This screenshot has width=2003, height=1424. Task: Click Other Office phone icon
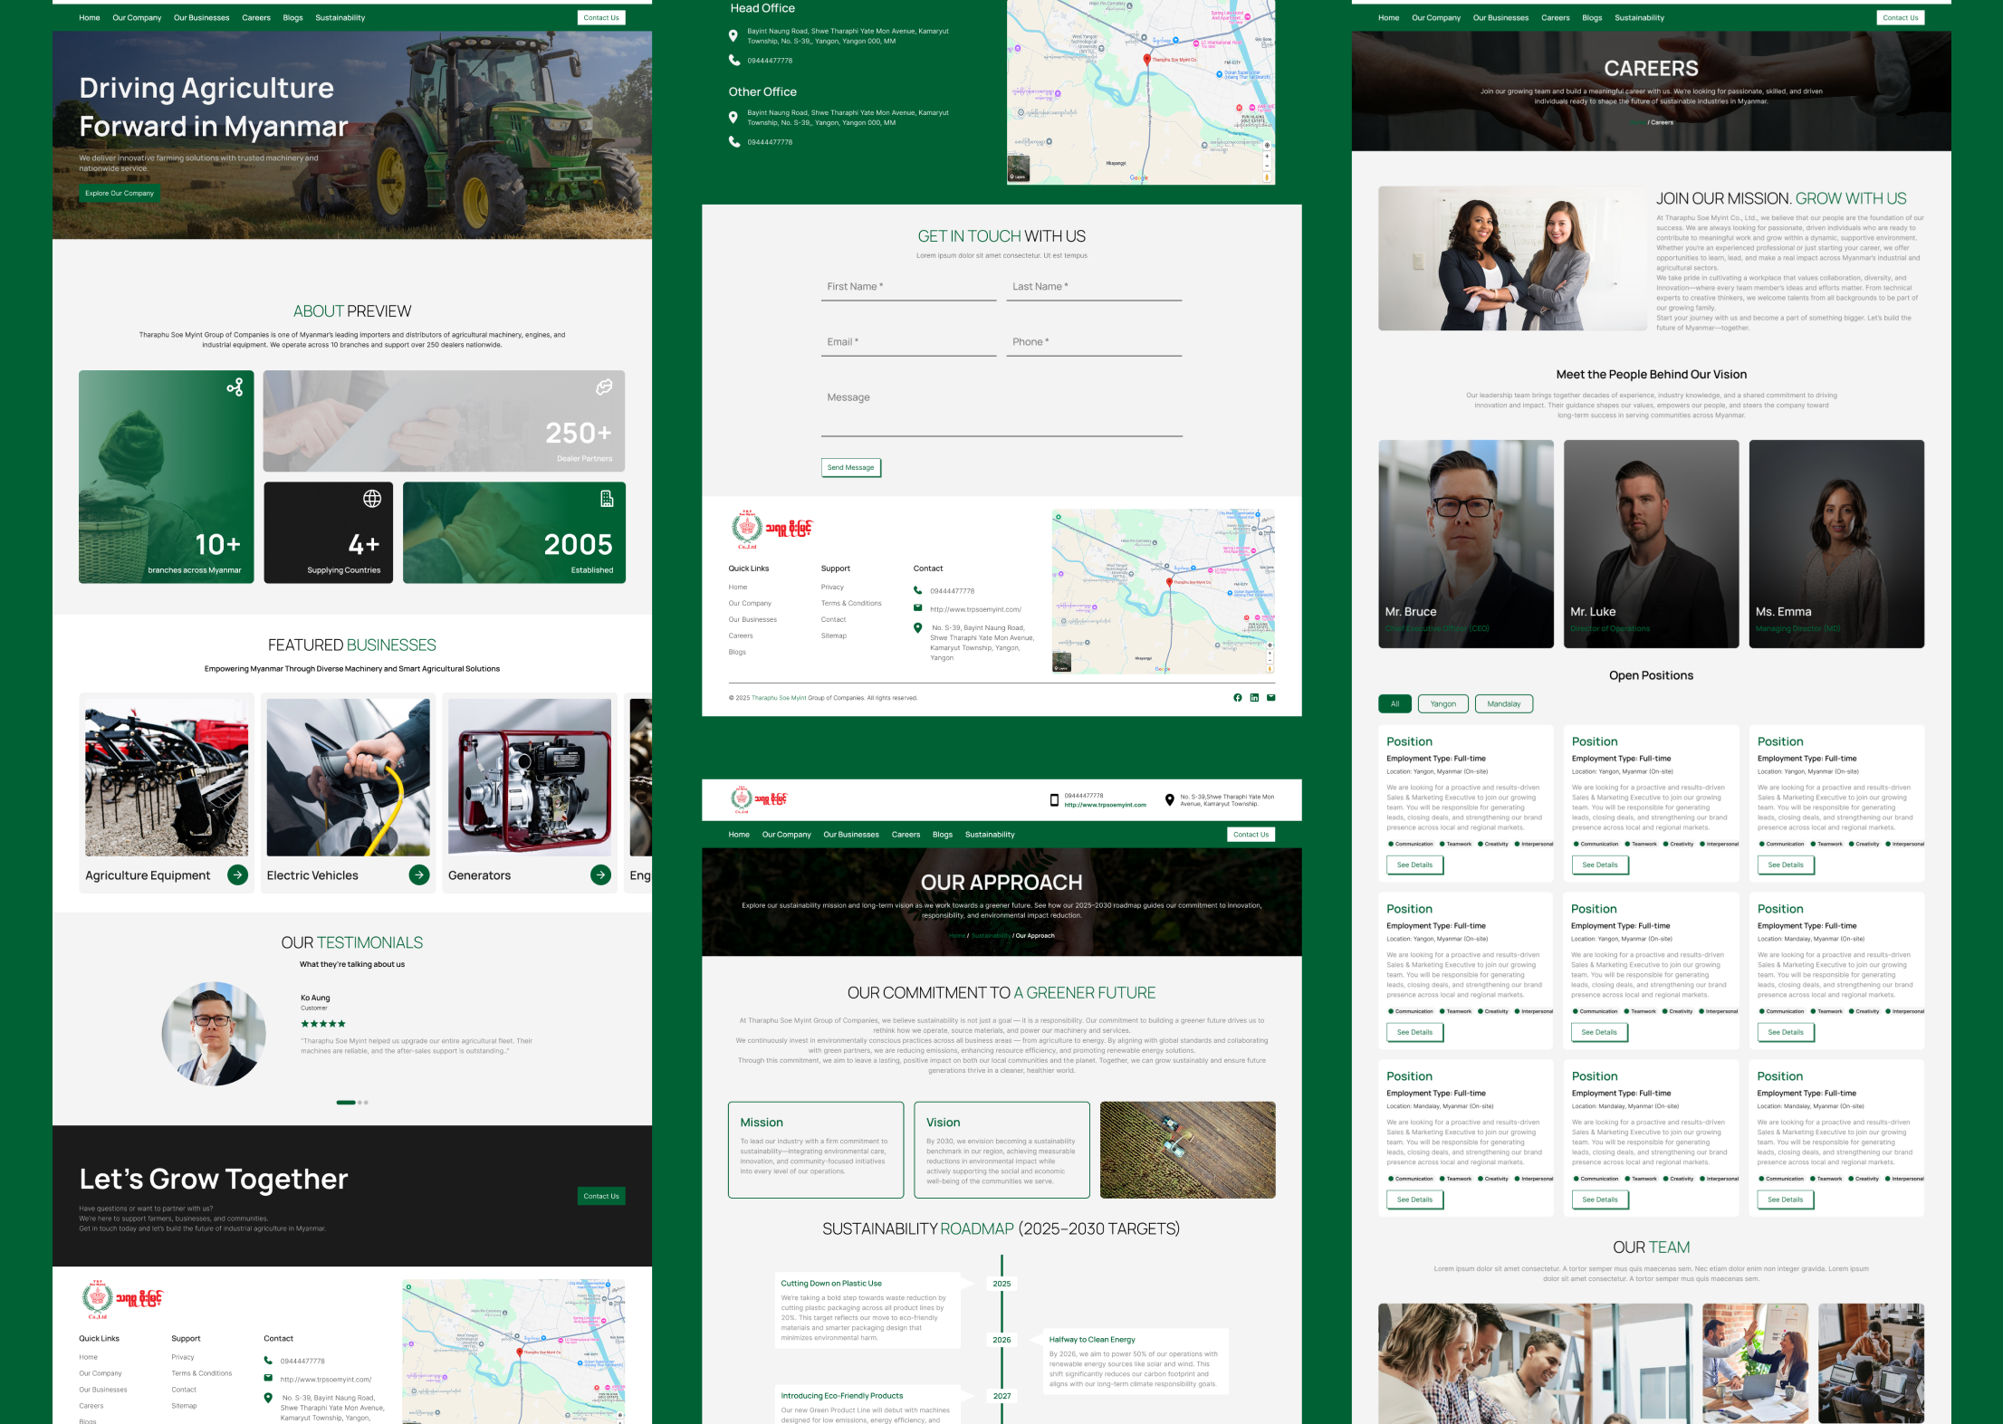click(733, 141)
